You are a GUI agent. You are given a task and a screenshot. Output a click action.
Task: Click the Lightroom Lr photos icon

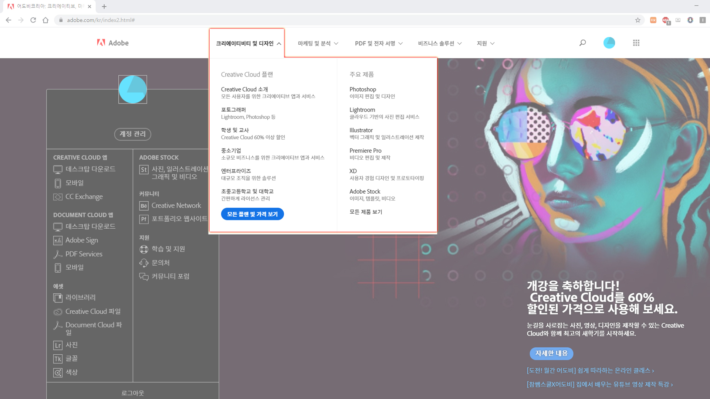click(58, 345)
